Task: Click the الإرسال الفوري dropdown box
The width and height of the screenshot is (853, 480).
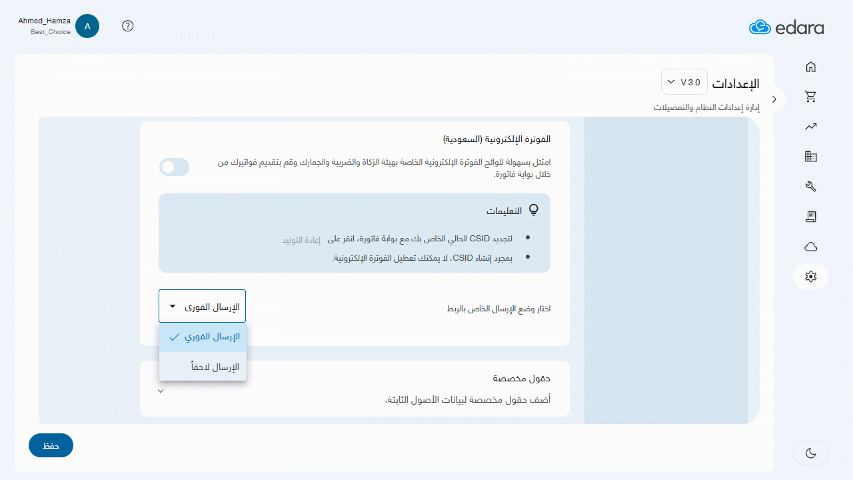Action: click(202, 307)
